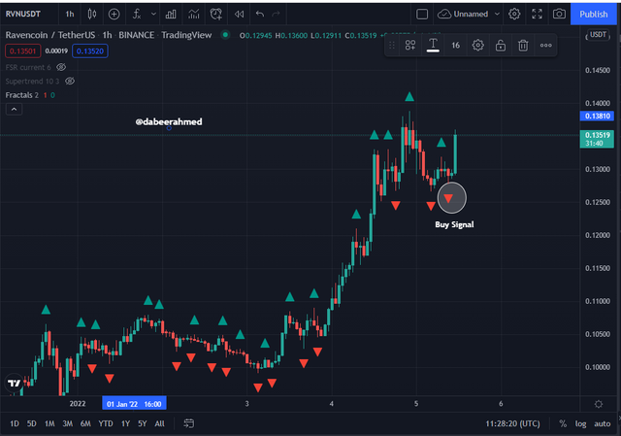Open the drawing templates icon in floating toolbar
The width and height of the screenshot is (621, 436).
410,46
